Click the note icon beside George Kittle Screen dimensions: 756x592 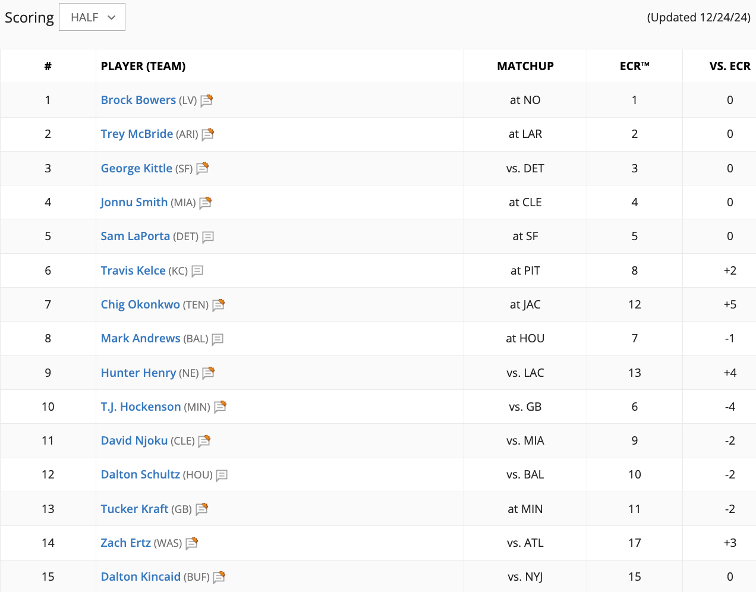point(202,168)
